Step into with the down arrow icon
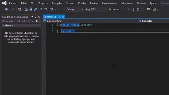 click(x=133, y=9)
